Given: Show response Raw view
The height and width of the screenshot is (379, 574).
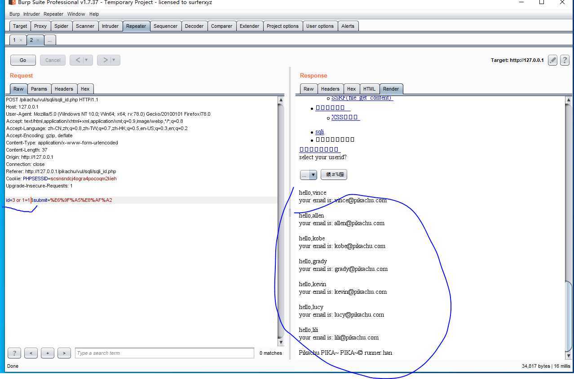Looking at the screenshot, I should 309,89.
